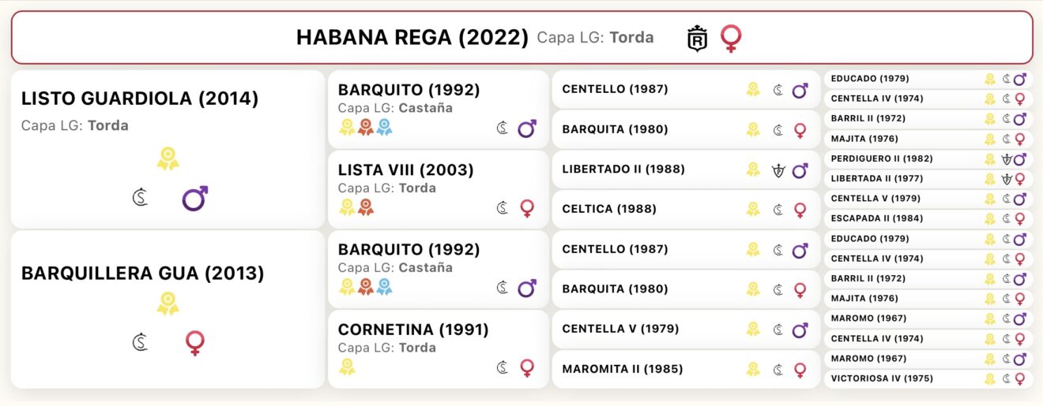The width and height of the screenshot is (1043, 406).
Task: Click the female symbol in Habana Rega header
Action: [732, 39]
